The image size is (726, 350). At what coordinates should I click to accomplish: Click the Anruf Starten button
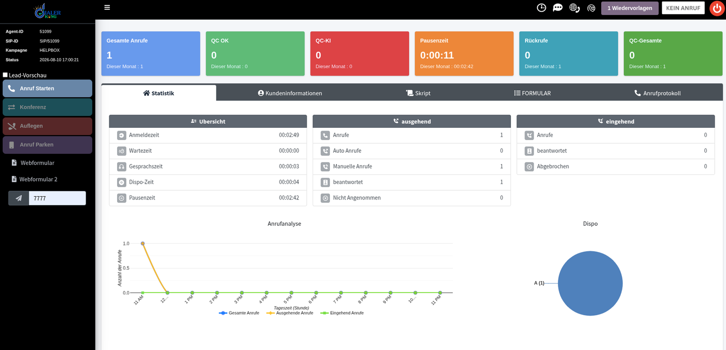[x=48, y=88]
